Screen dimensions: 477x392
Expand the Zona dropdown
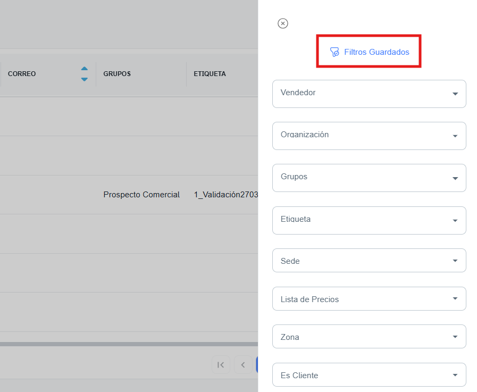pyautogui.click(x=369, y=337)
